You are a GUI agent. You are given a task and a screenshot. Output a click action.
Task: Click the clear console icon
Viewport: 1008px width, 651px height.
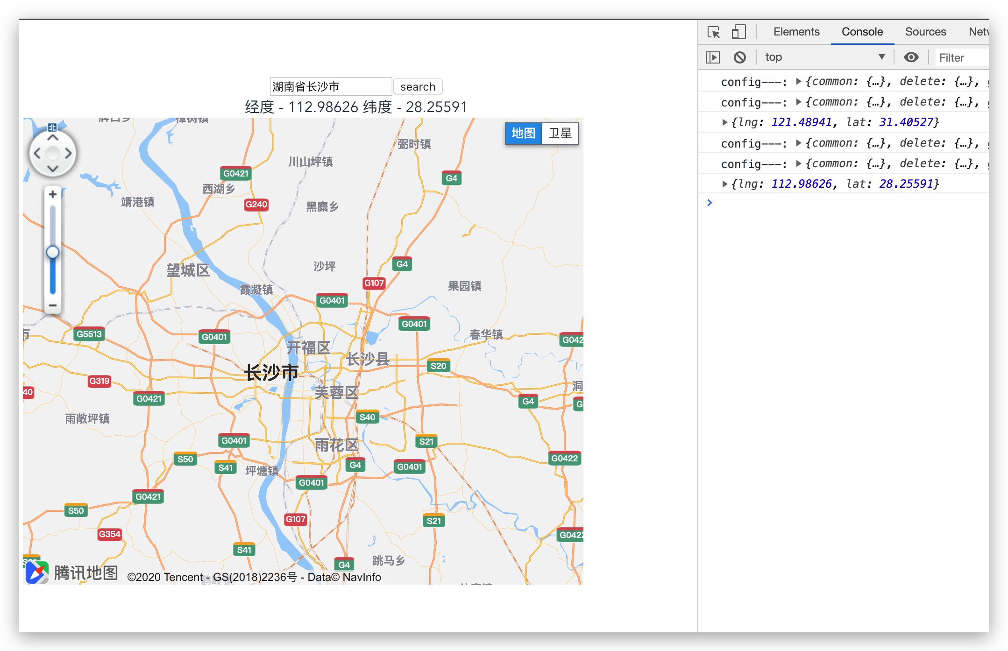(739, 57)
